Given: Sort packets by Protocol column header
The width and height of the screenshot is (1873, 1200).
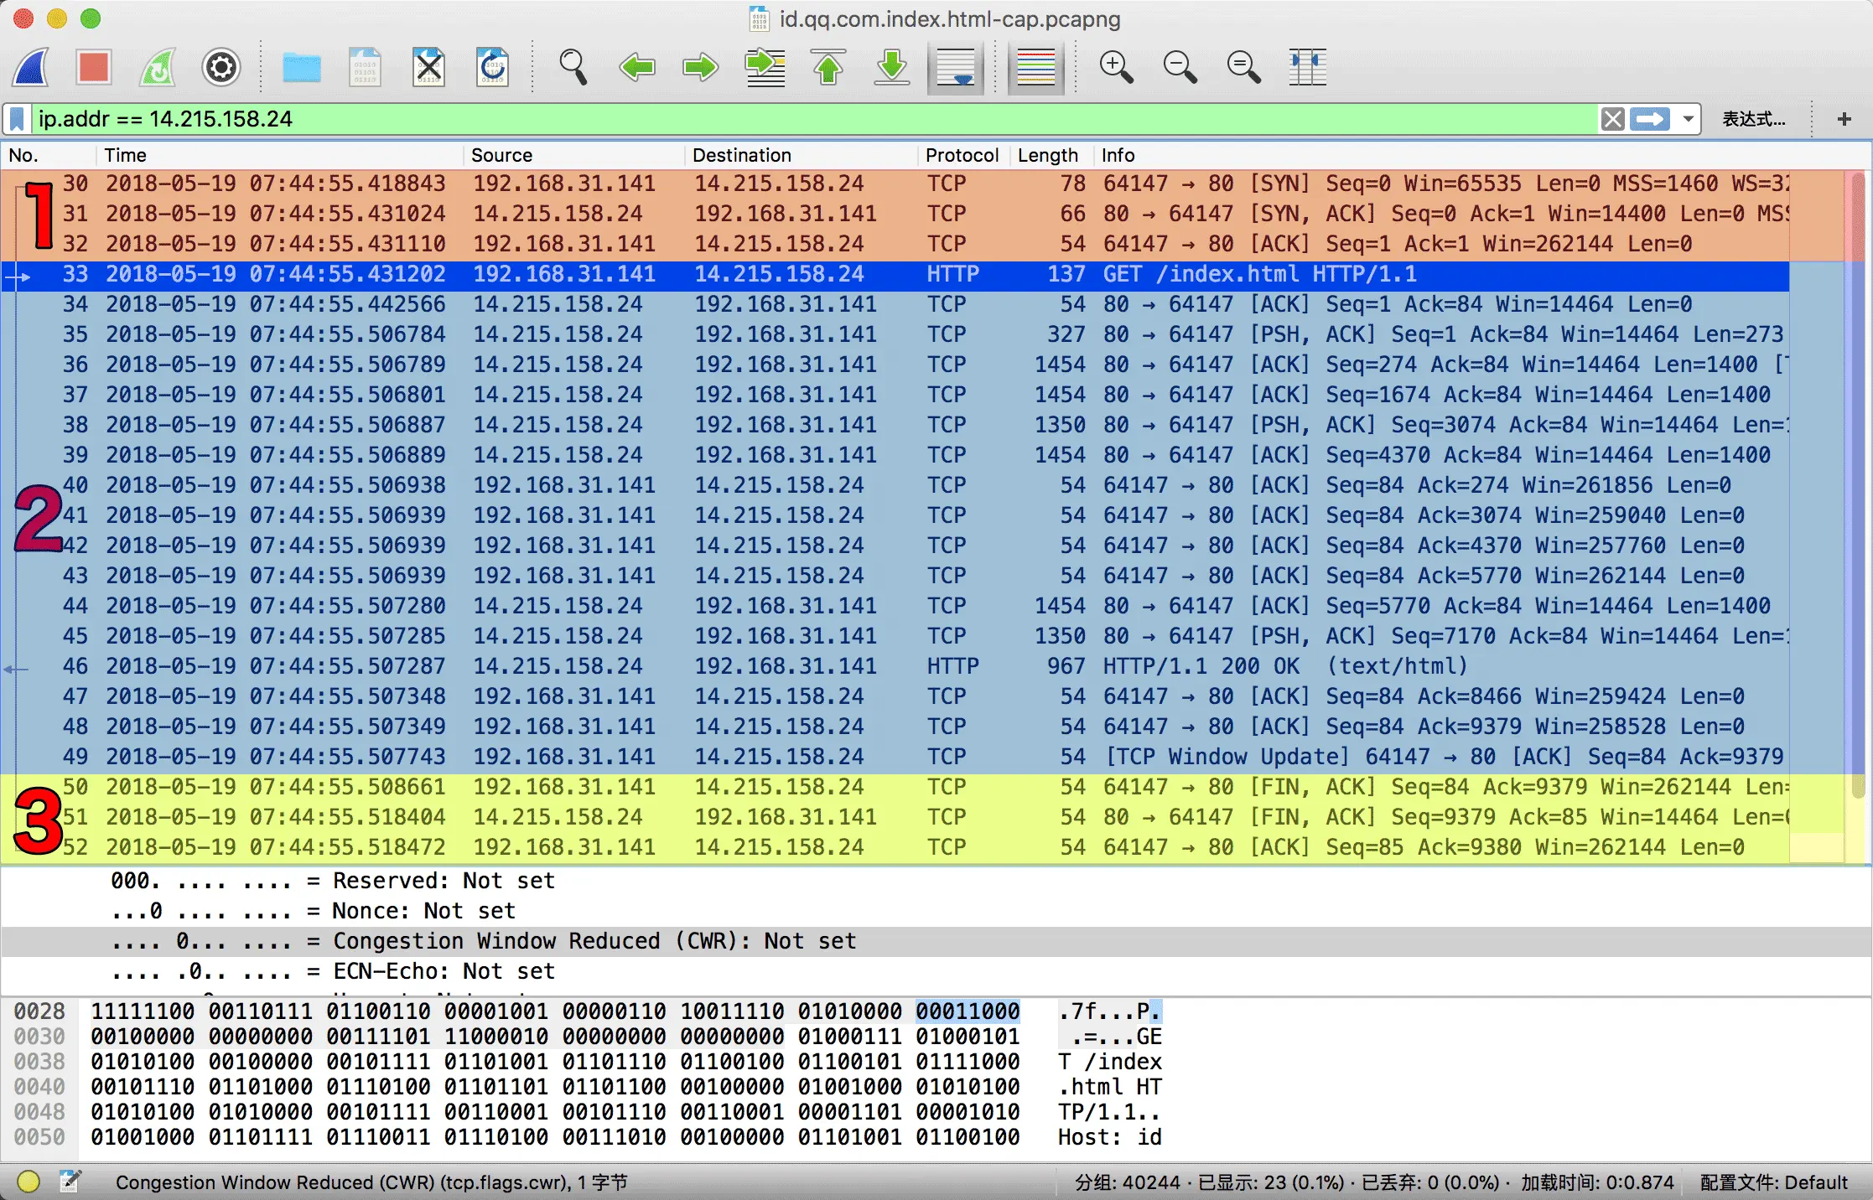Looking at the screenshot, I should click(x=962, y=155).
